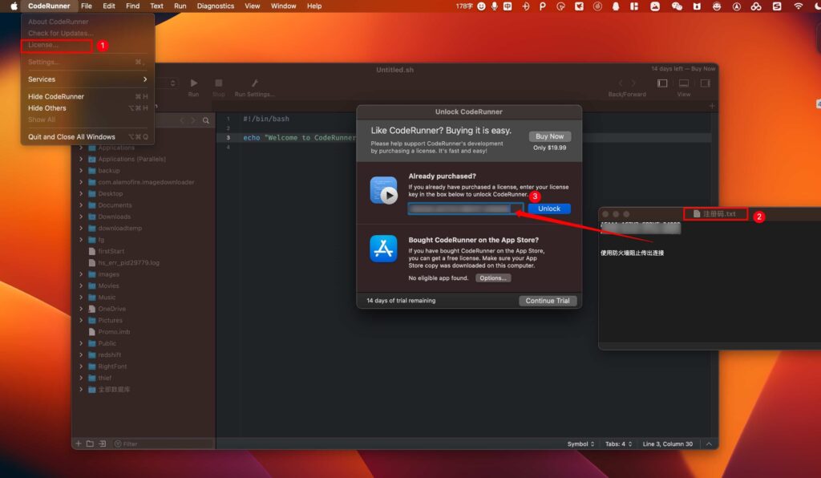Click the Back navigation arrow
This screenshot has height=478, width=821.
pyautogui.click(x=621, y=83)
